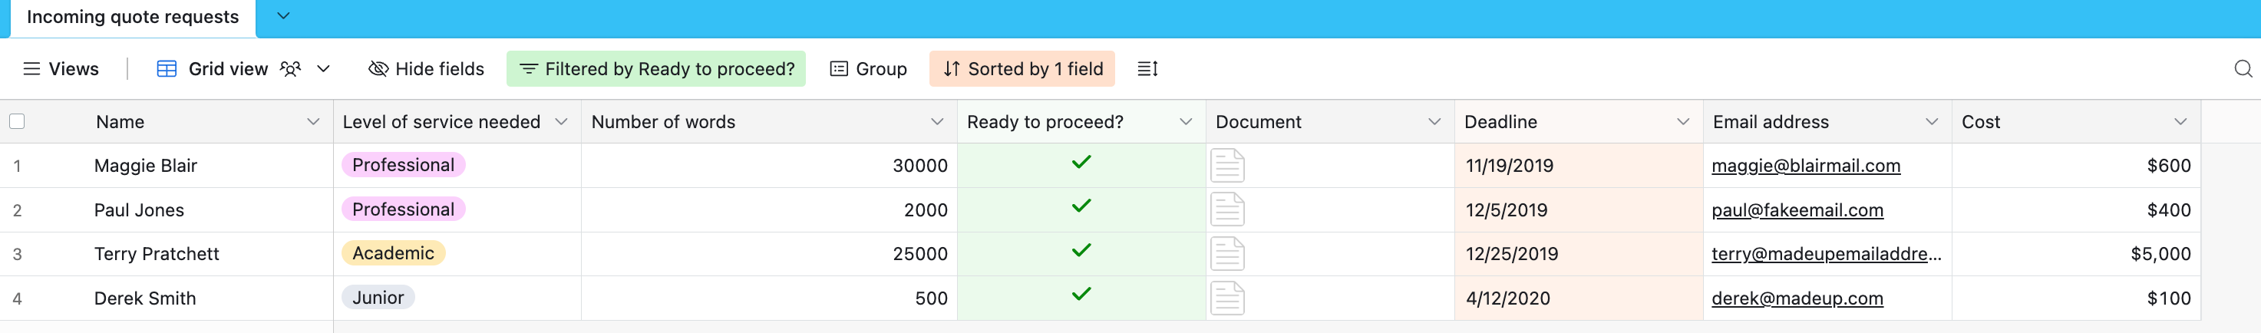Open Terry Pratchett's document attachment
This screenshot has height=333, width=2261.
pyautogui.click(x=1227, y=254)
